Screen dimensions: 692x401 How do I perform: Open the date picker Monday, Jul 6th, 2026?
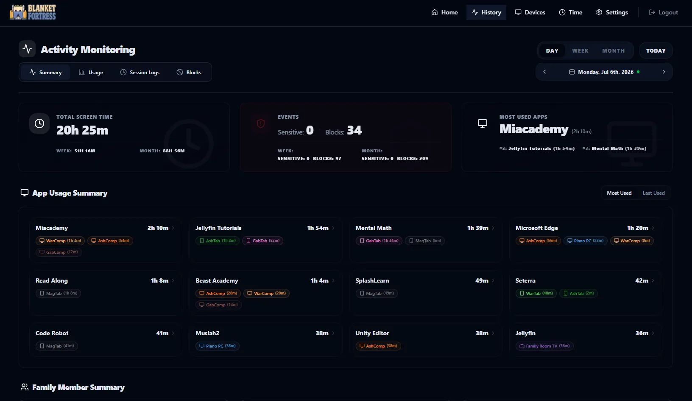click(604, 72)
